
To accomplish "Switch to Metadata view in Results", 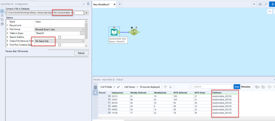I will 246,87.
